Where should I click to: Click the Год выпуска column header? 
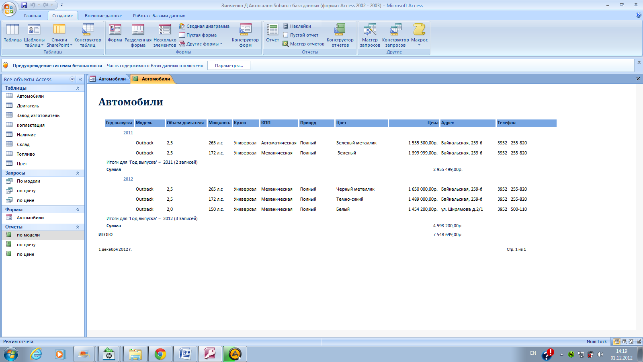[119, 123]
